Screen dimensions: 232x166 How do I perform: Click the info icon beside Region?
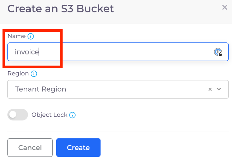(x=34, y=73)
